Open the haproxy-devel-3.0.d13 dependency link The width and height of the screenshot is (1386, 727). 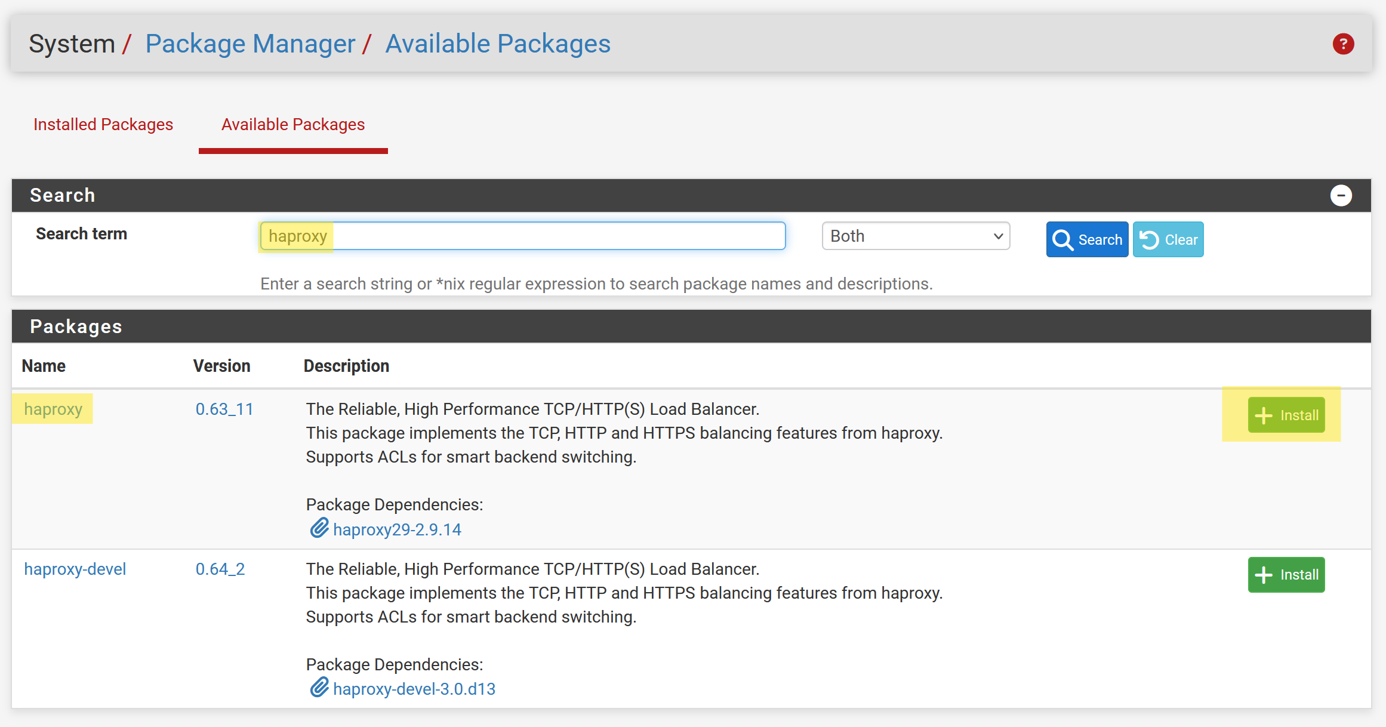click(x=414, y=689)
